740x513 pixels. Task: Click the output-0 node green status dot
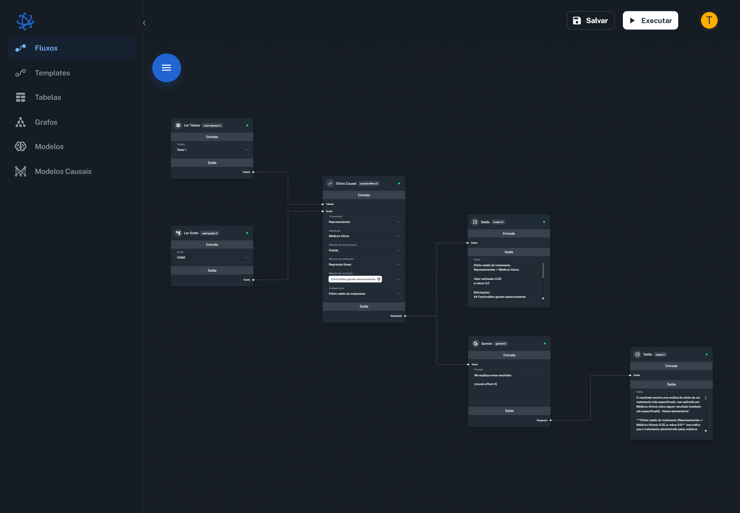pyautogui.click(x=544, y=222)
